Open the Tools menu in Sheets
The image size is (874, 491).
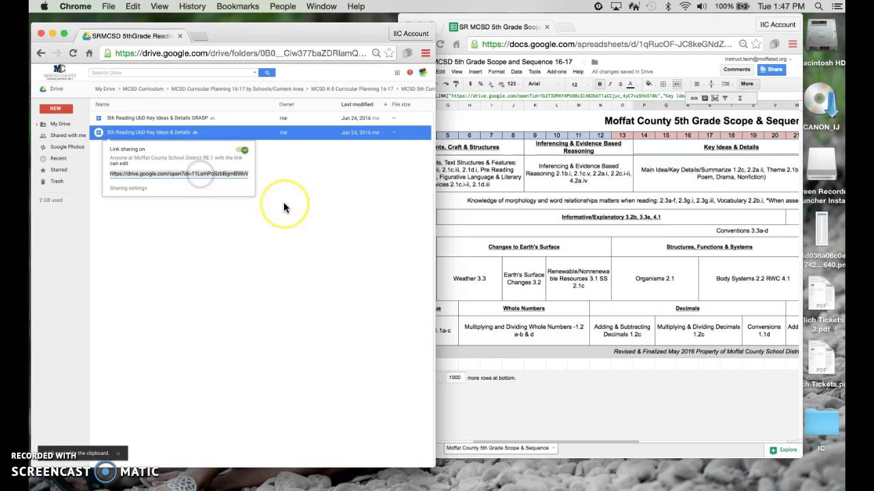point(534,72)
